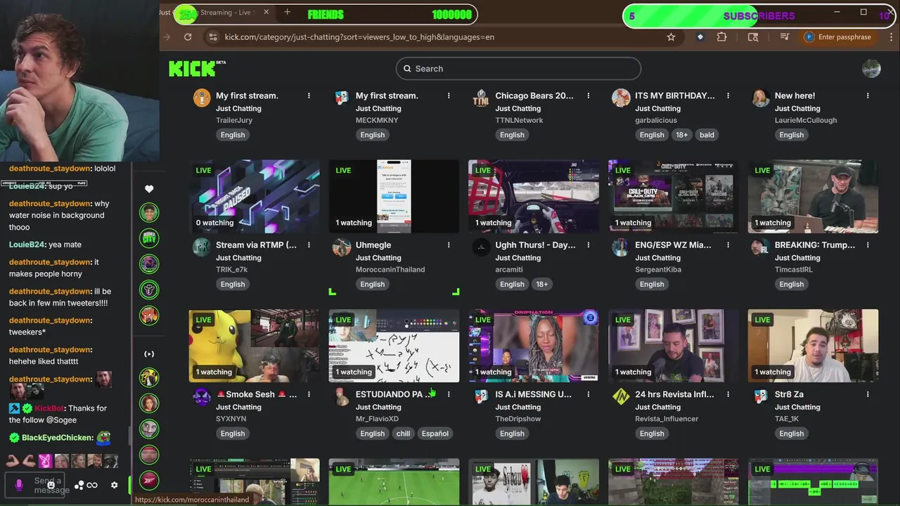This screenshot has width=900, height=506.
Task: Bookmark this page with the star icon
Action: pyautogui.click(x=671, y=37)
